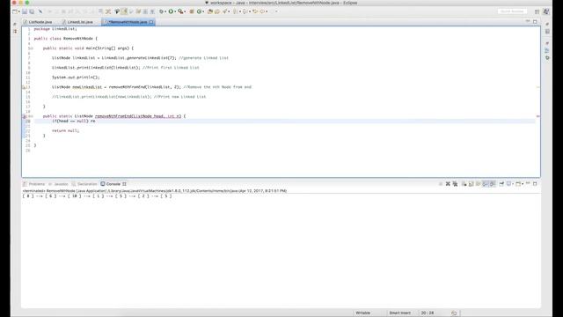Viewport: 563px width, 317px height.
Task: Click the Writable status bar field
Action: click(363, 313)
